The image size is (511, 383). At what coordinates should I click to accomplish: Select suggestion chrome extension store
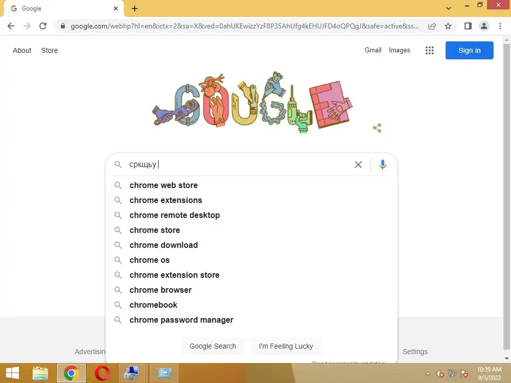click(252, 275)
